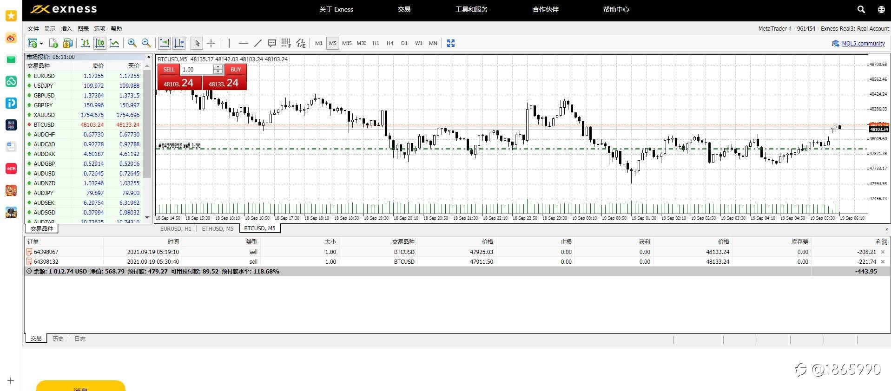Enter fullscreen chart mode
This screenshot has width=891, height=391.
point(451,43)
